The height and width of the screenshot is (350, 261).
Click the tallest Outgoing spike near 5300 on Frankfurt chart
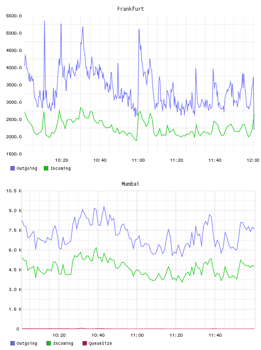(45, 21)
